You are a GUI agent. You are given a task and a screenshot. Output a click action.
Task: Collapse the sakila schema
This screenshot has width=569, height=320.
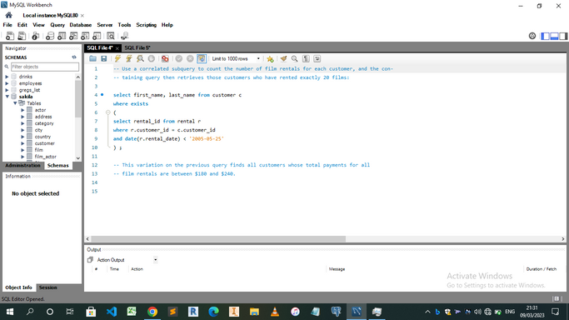(x=7, y=97)
